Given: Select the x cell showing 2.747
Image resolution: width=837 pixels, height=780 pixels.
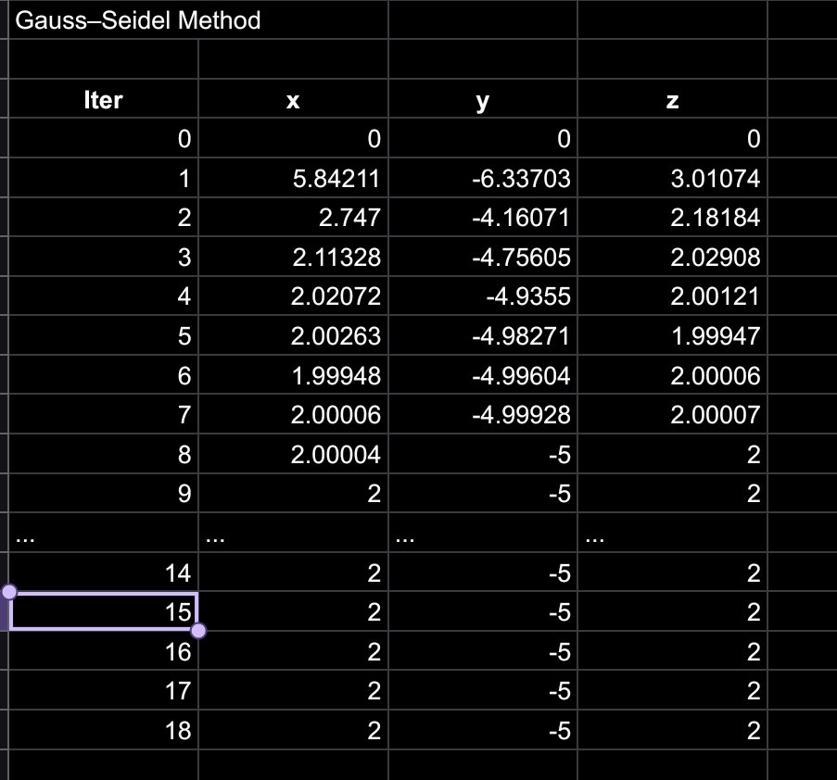Looking at the screenshot, I should coord(293,217).
